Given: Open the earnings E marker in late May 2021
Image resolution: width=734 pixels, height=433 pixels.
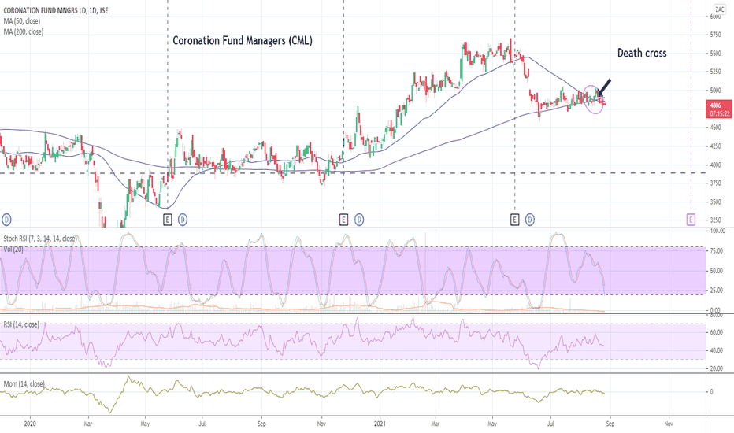Looking at the screenshot, I should click(514, 219).
